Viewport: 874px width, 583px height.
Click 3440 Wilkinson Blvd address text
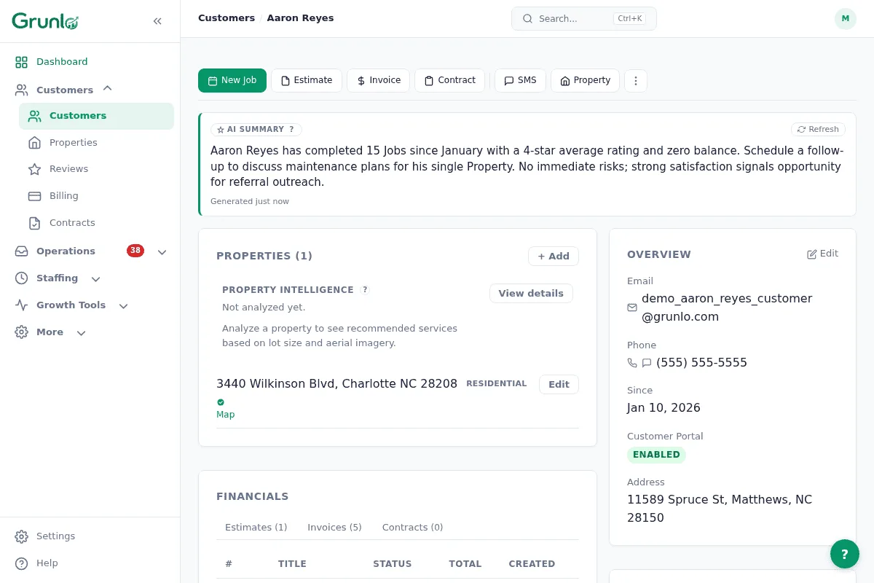[x=336, y=383]
